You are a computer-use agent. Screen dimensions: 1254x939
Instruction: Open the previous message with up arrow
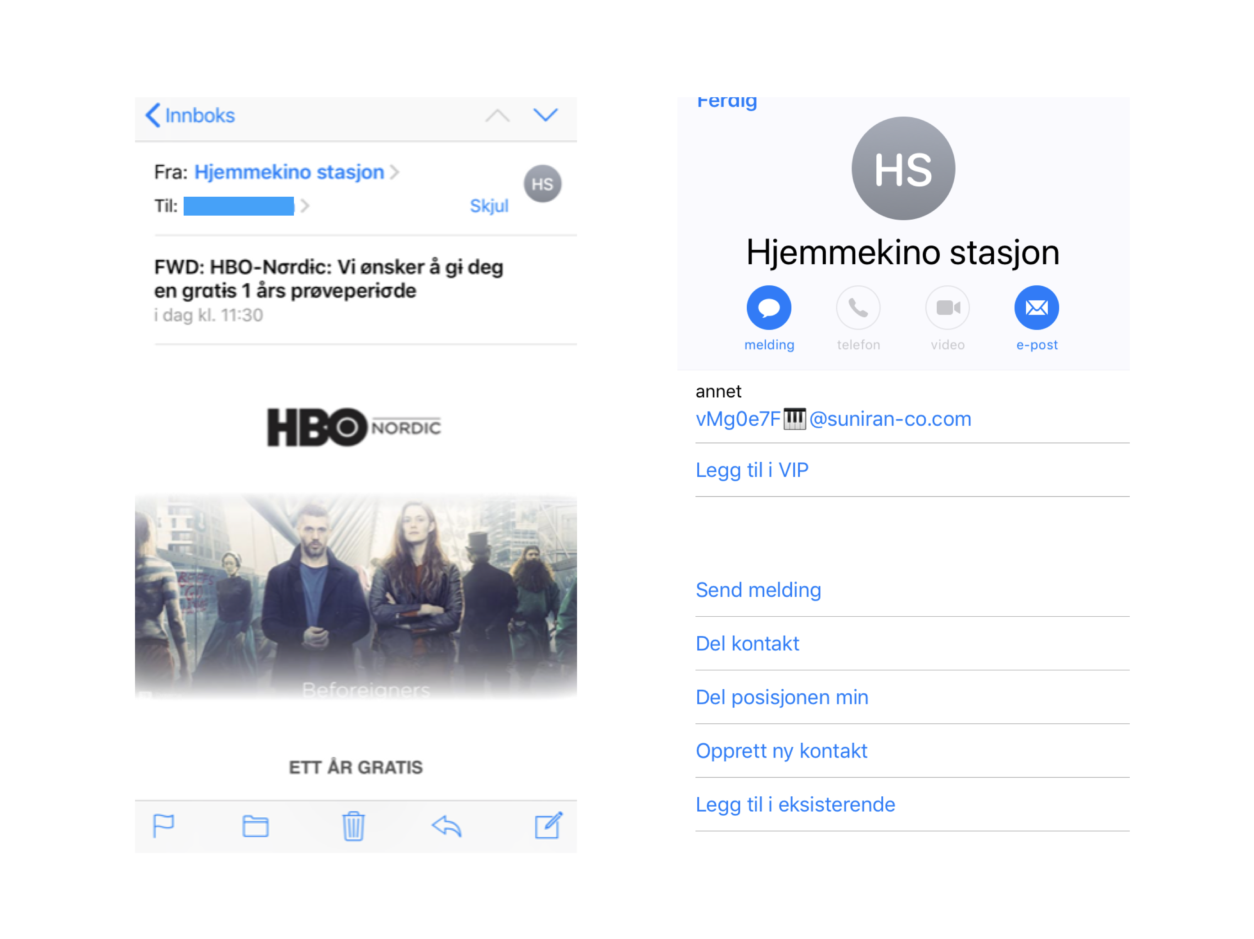[497, 116]
